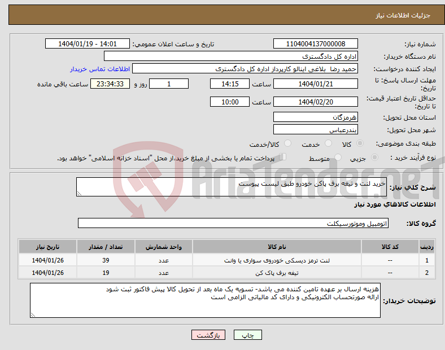
Task: Click the جزئیات اطلاعات نیاز page title
Action: [403, 15]
